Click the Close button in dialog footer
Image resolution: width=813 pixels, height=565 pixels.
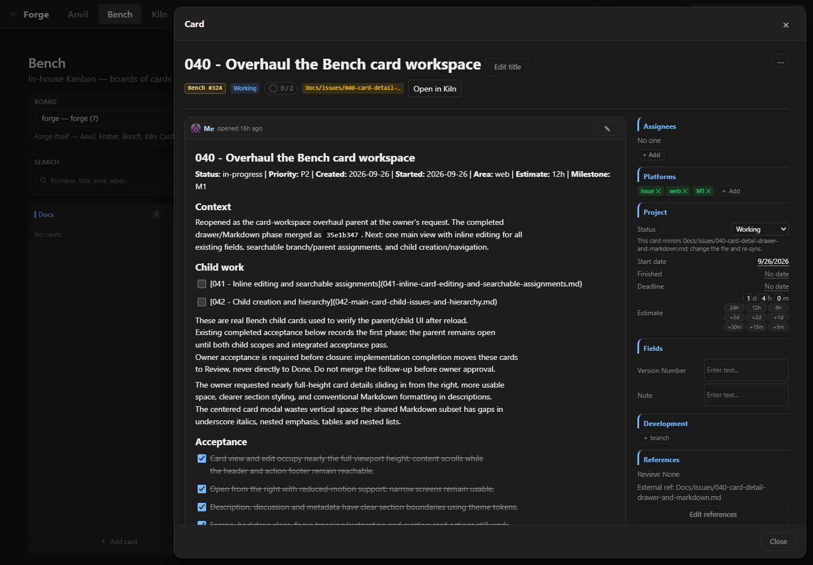[778, 541]
